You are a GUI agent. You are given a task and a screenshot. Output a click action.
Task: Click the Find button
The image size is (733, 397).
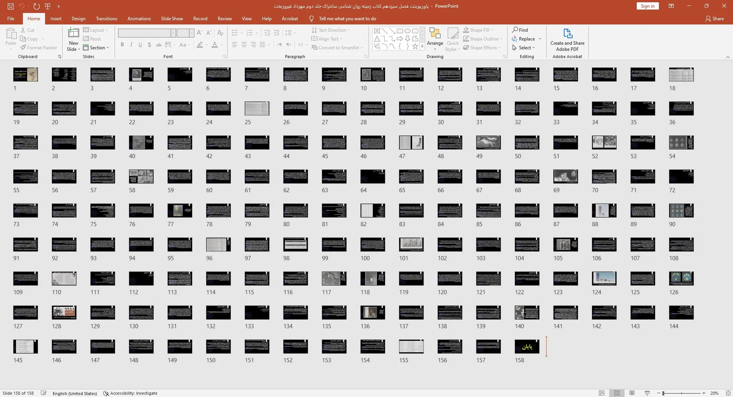(x=520, y=30)
